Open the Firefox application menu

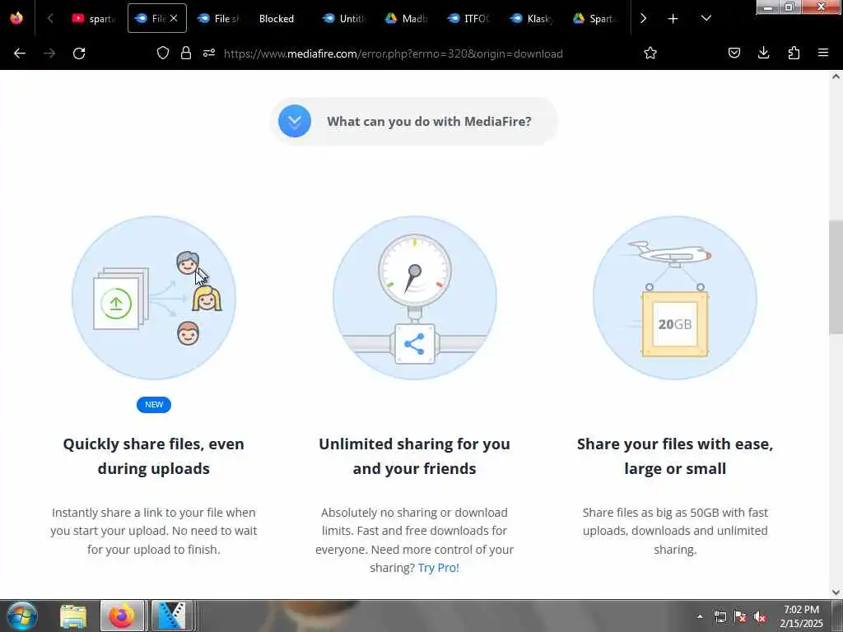(823, 53)
